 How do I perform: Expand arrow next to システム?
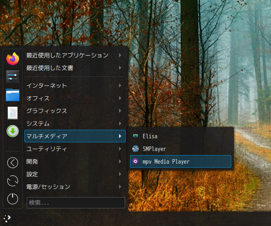coord(120,123)
